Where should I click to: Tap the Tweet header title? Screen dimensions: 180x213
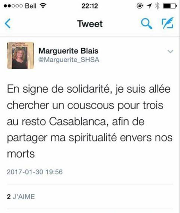(90, 24)
